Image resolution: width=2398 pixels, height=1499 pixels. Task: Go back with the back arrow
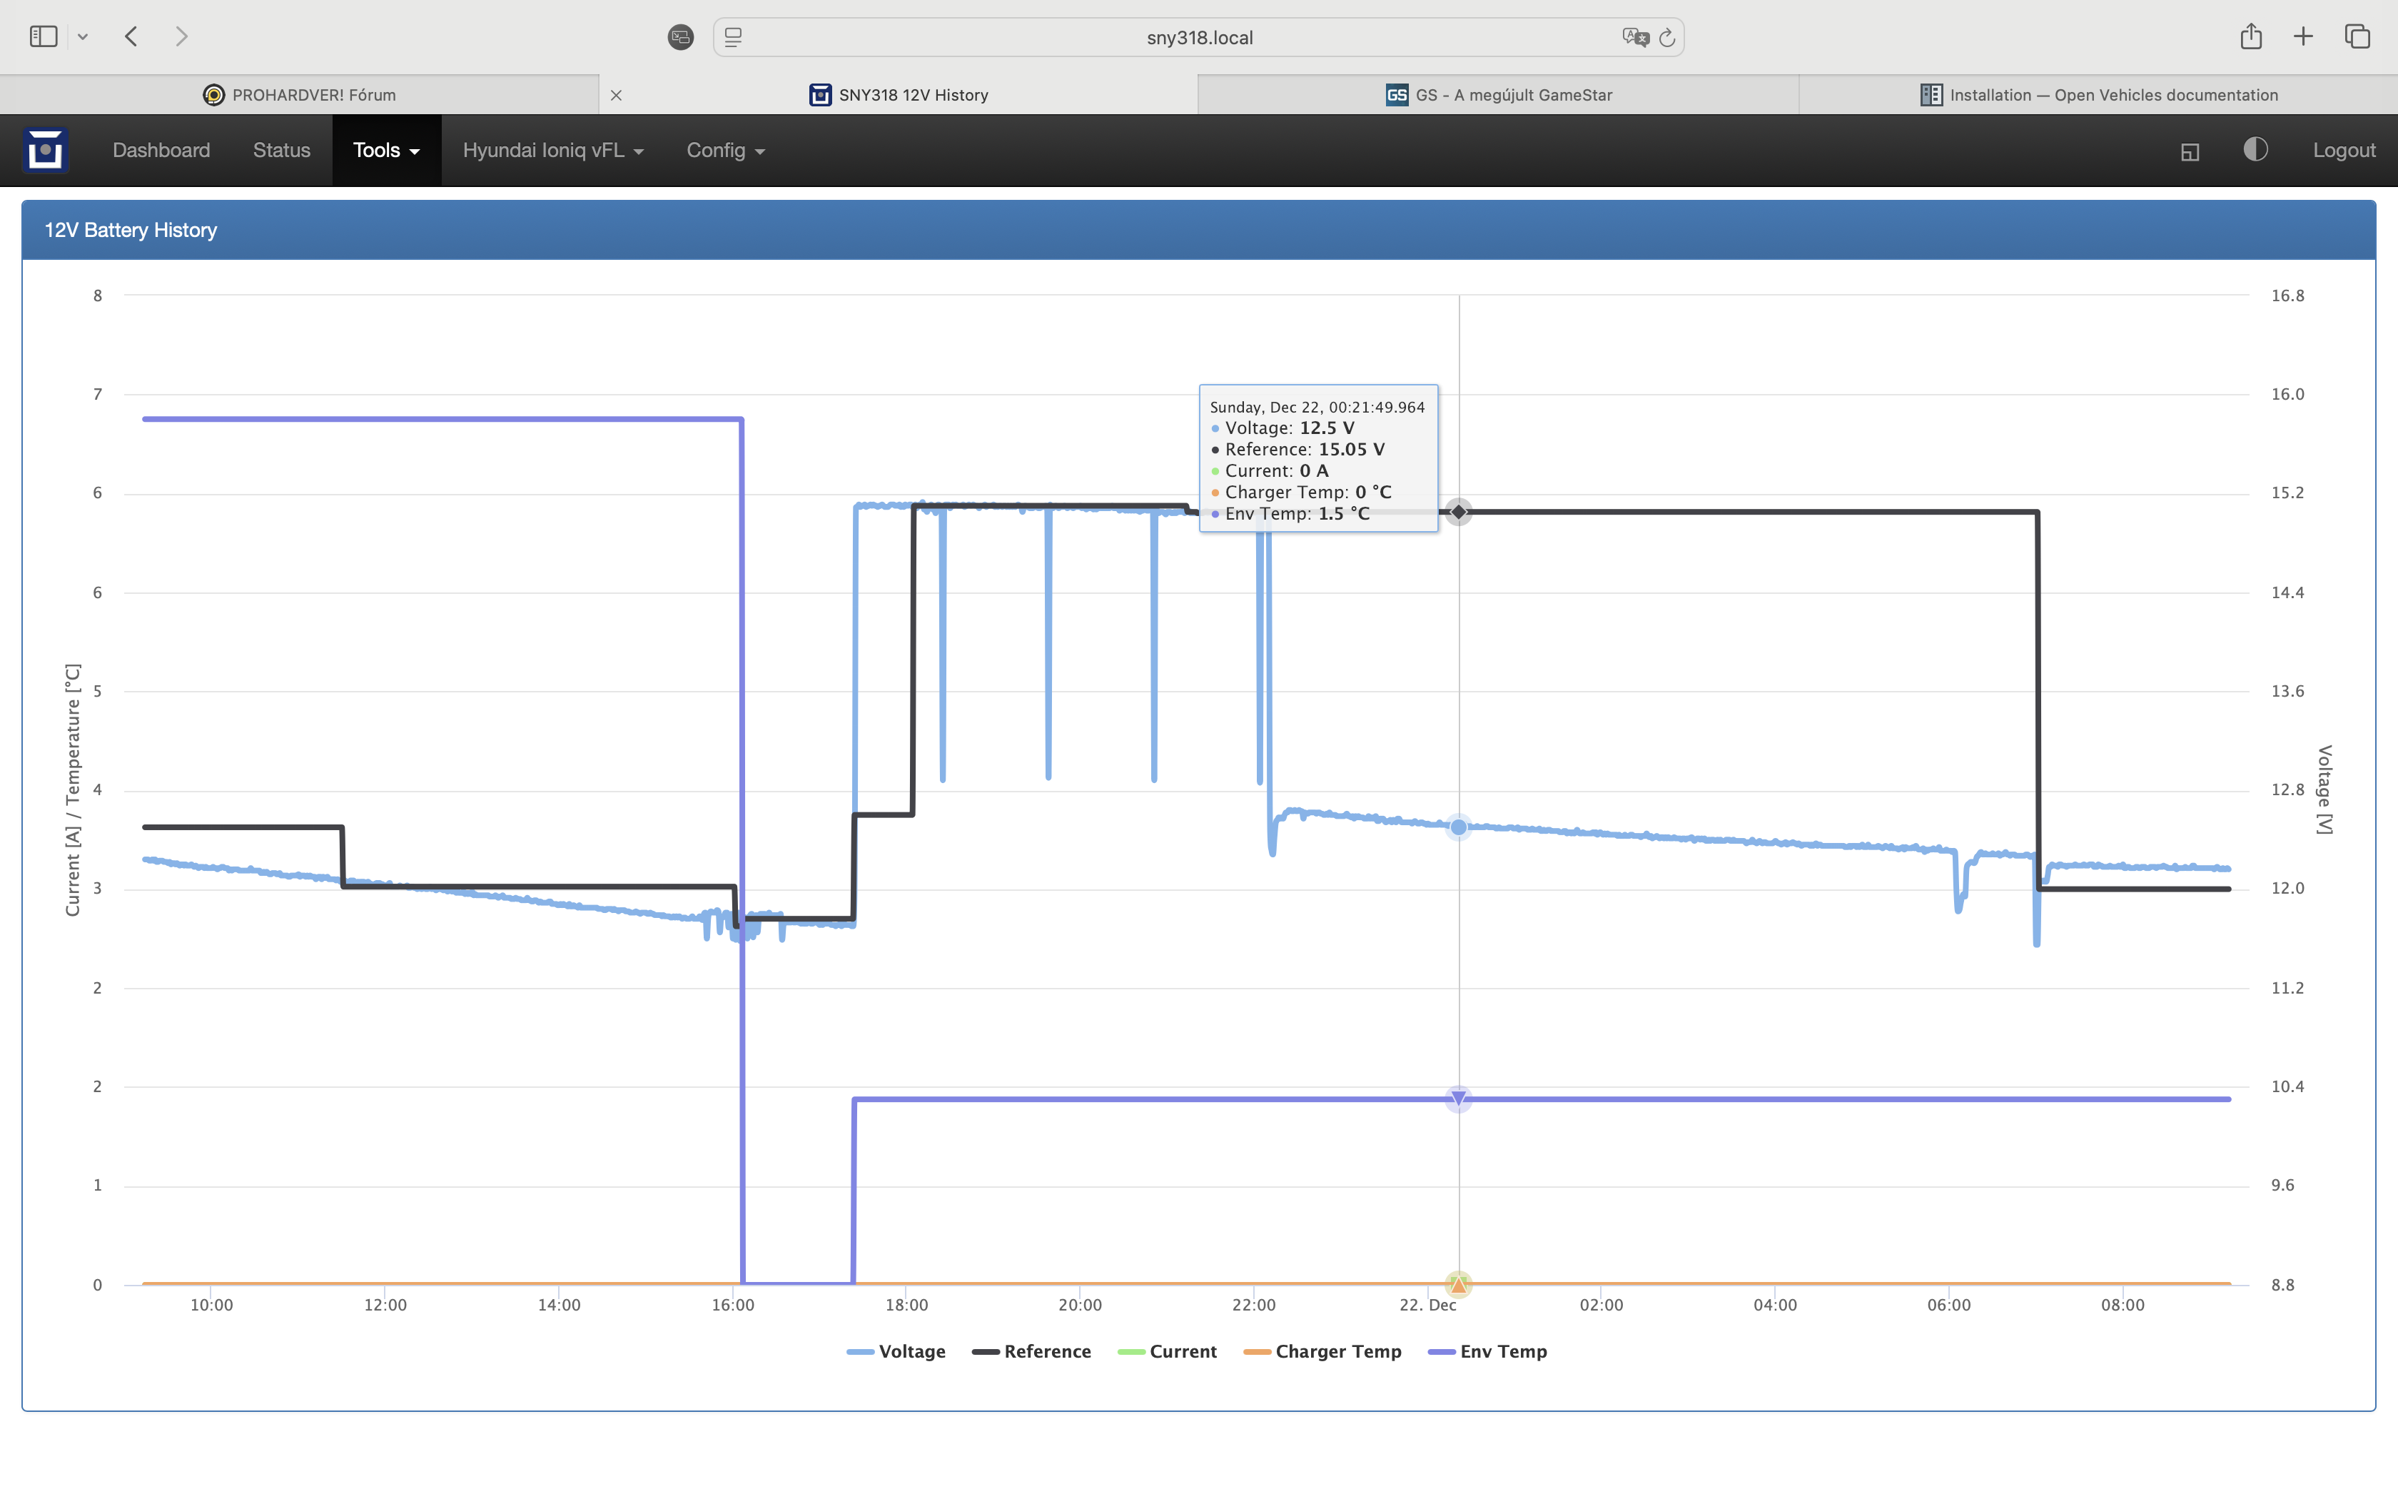point(131,36)
